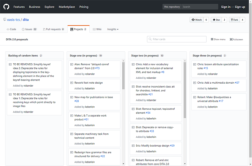
Task: Click the note icon on the 'Robert: Remove xtrf and xtrc' card
Action: point(133,160)
